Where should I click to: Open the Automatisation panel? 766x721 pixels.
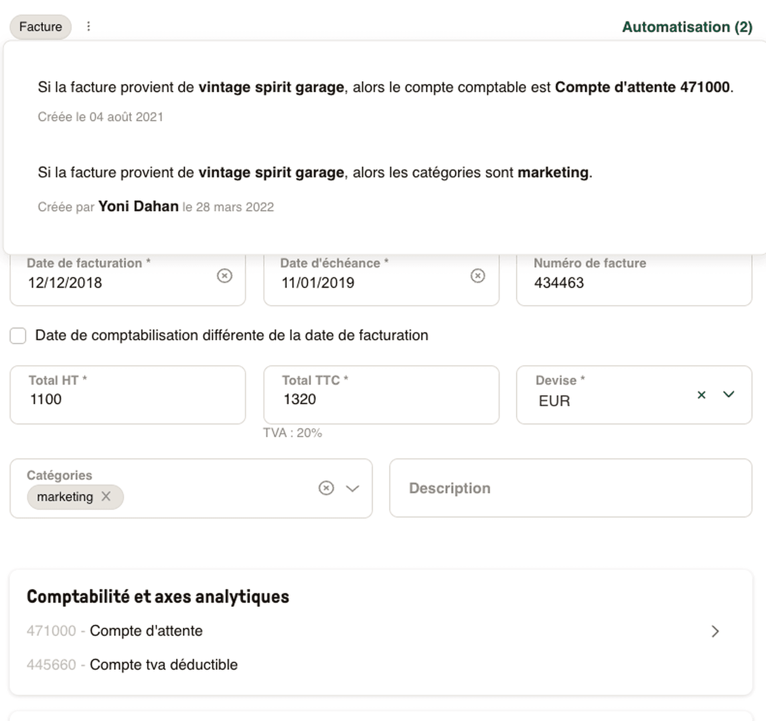click(x=687, y=26)
